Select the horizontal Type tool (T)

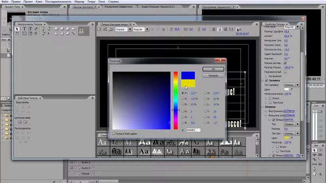24,29
